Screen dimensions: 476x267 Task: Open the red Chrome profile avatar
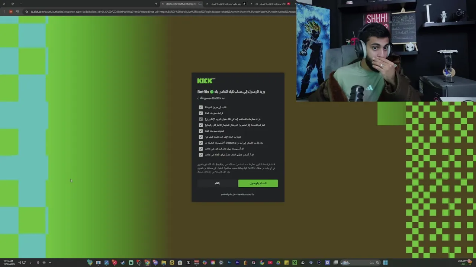point(11,11)
